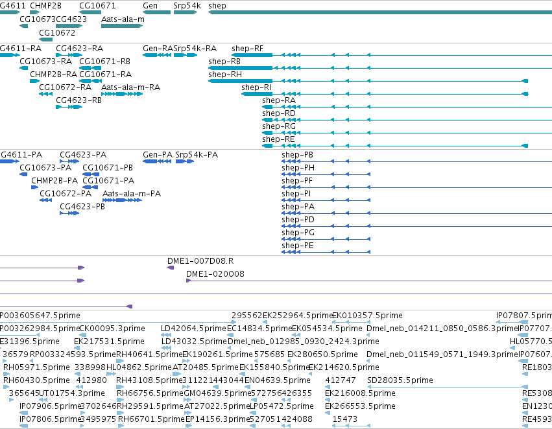Select the shep-PE protein label
This screenshot has width=552, height=429.
[298, 246]
